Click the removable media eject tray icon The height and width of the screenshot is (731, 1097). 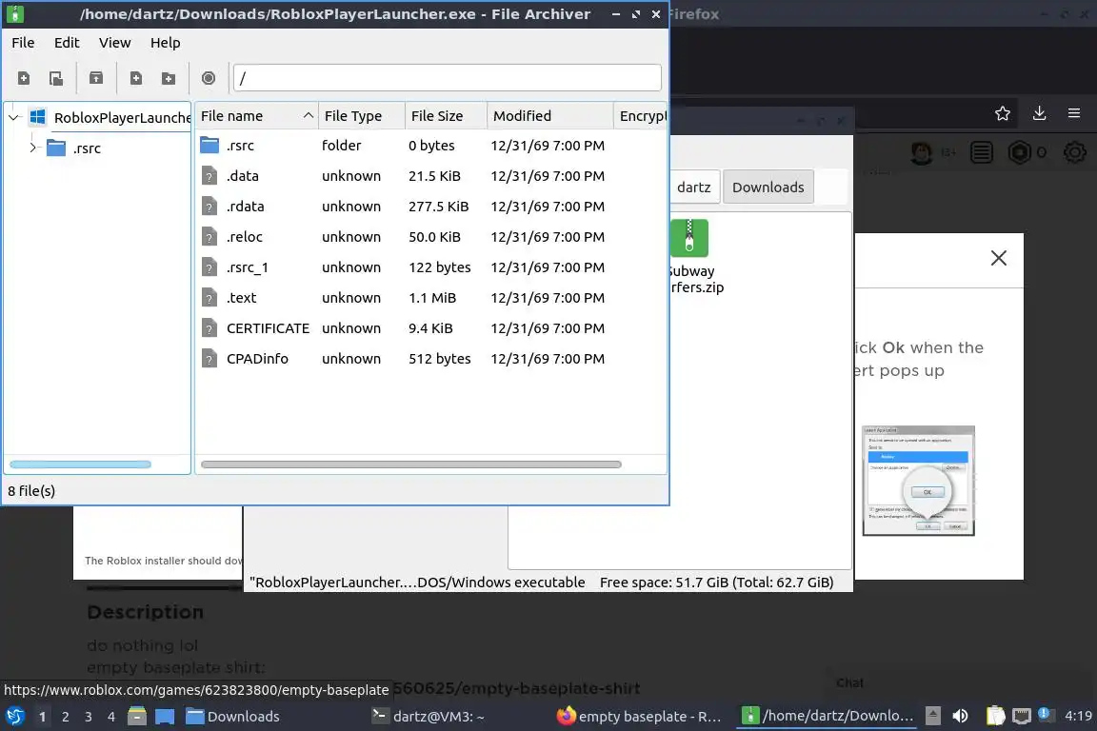tap(932, 716)
